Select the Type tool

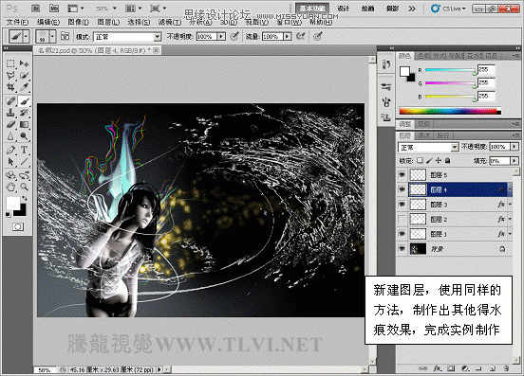tap(24, 150)
